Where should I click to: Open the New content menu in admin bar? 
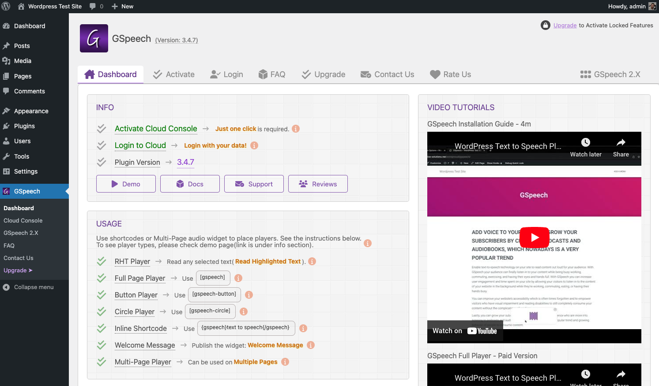(x=122, y=6)
